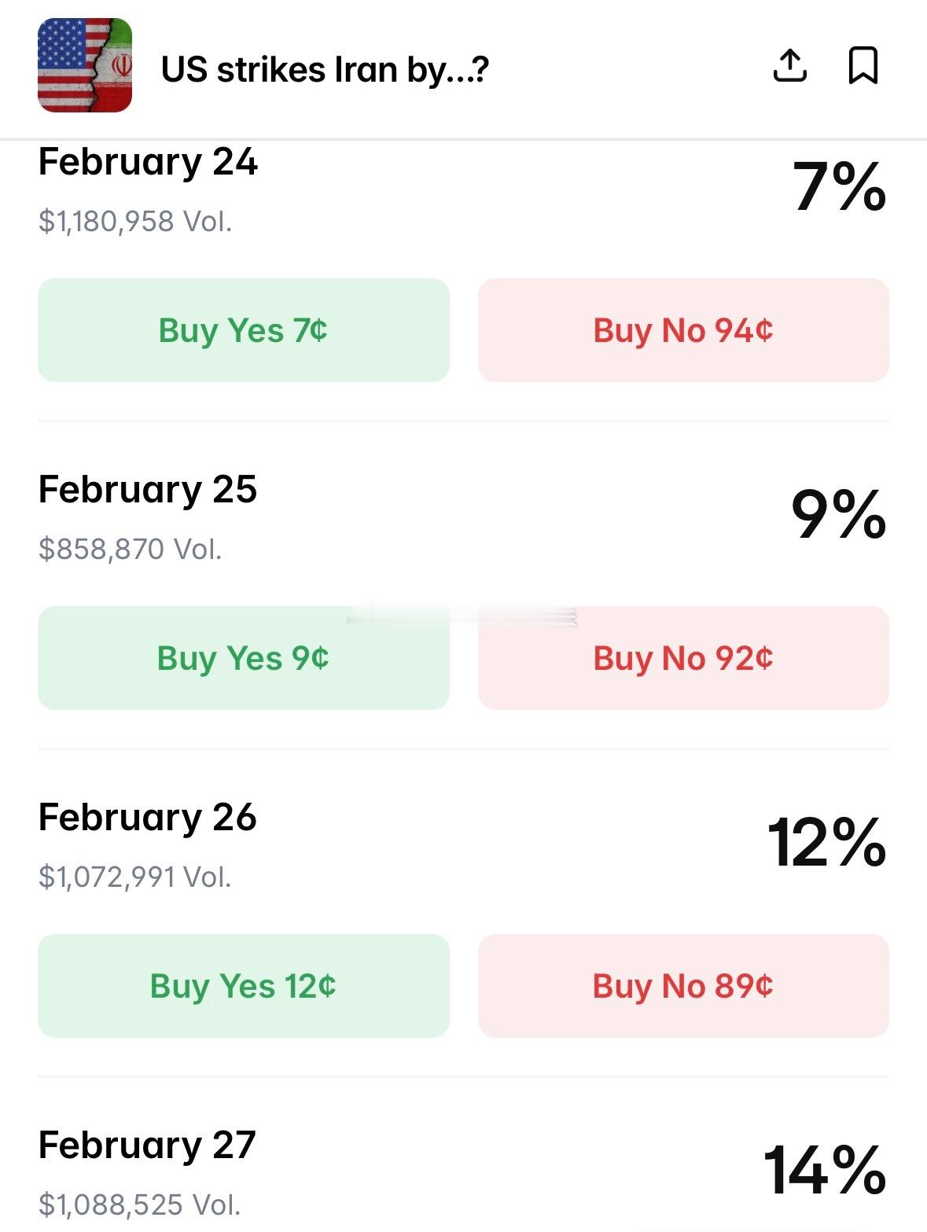Choose Buy Yes 12¢ for February 26

click(x=244, y=986)
